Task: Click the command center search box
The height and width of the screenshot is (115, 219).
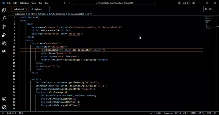Action: click(114, 3)
